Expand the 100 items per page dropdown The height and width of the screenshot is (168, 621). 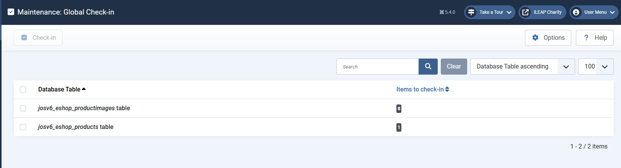pos(595,67)
